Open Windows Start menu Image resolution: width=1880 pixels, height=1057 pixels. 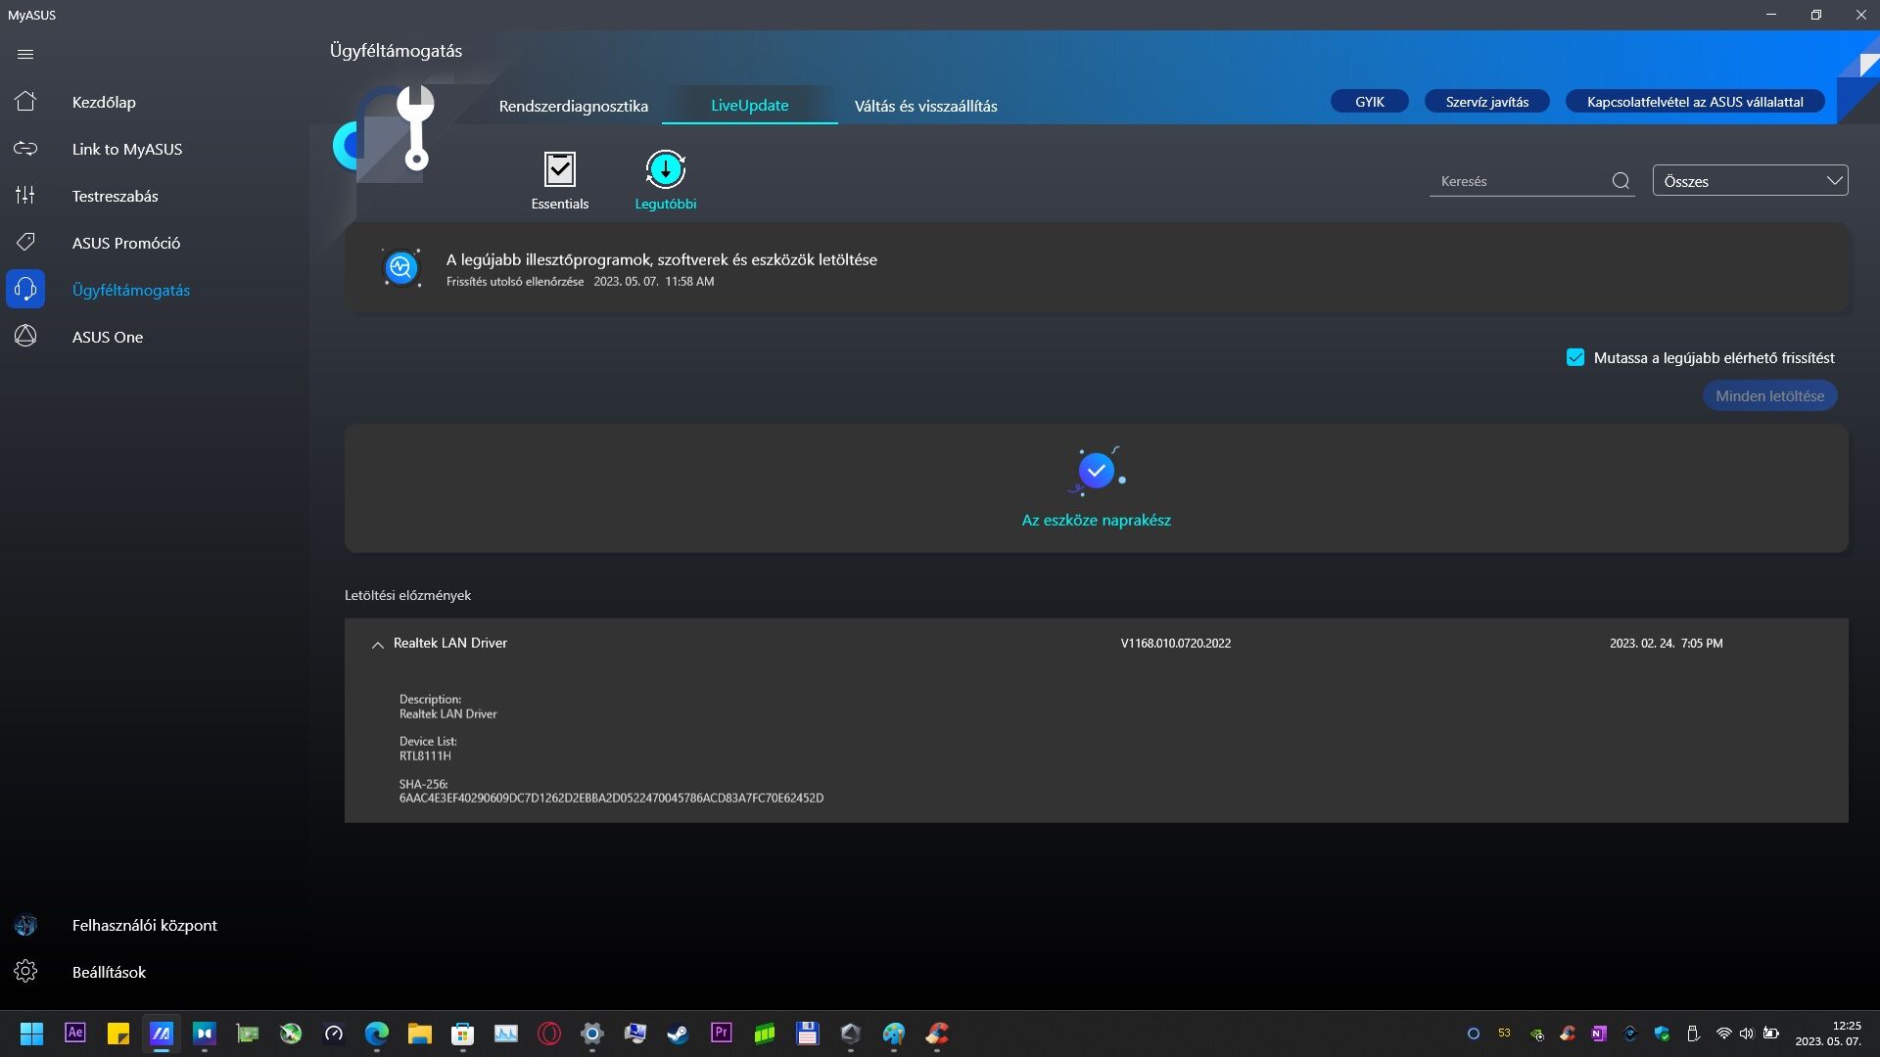(x=31, y=1034)
